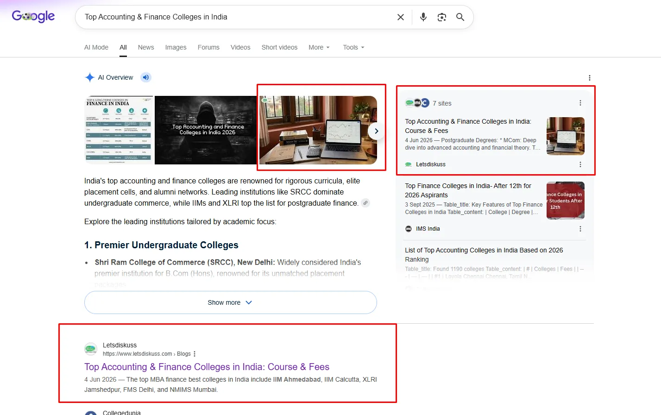The height and width of the screenshot is (415, 661).
Task: Click into the search input field
Action: 236,17
